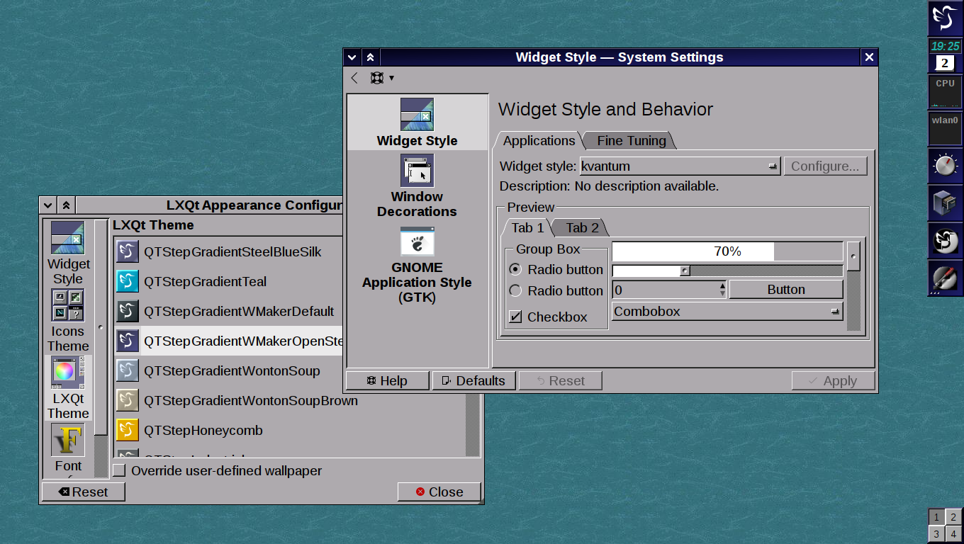Click the QTStepGradientSteelBlueSilk theme icon

coord(128,251)
